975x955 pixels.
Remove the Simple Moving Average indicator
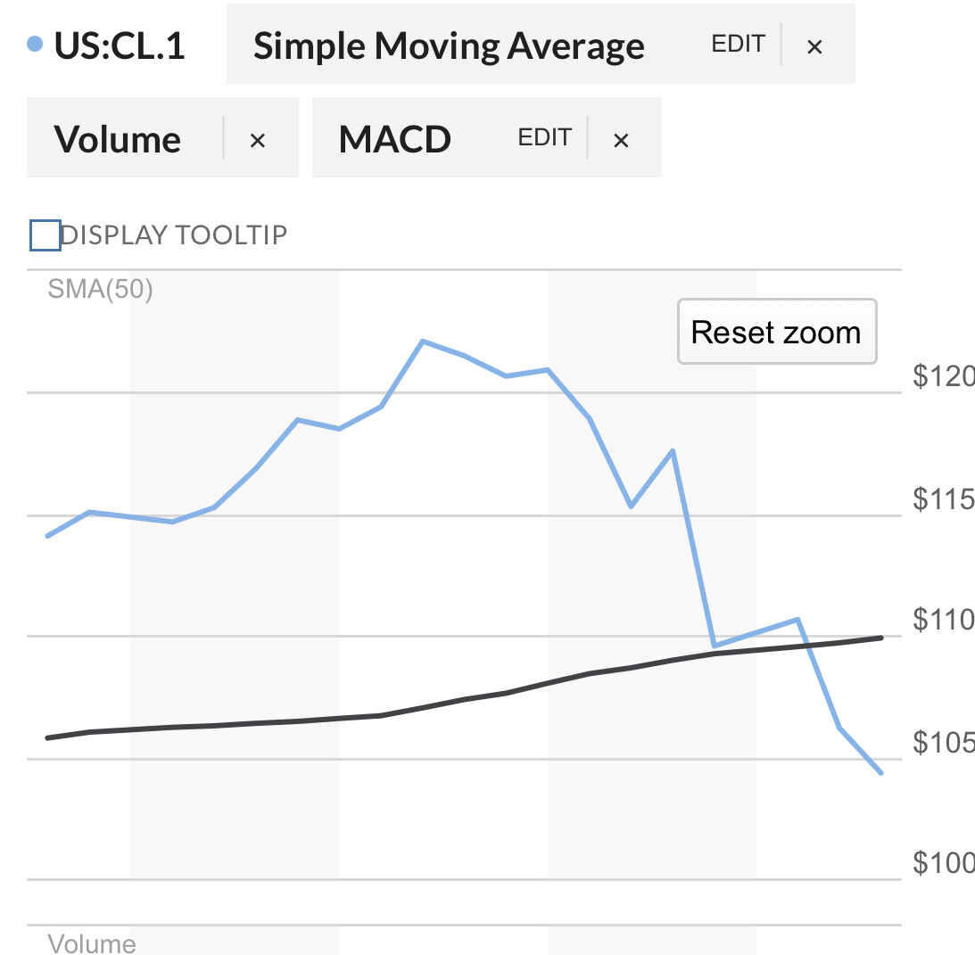coord(814,46)
